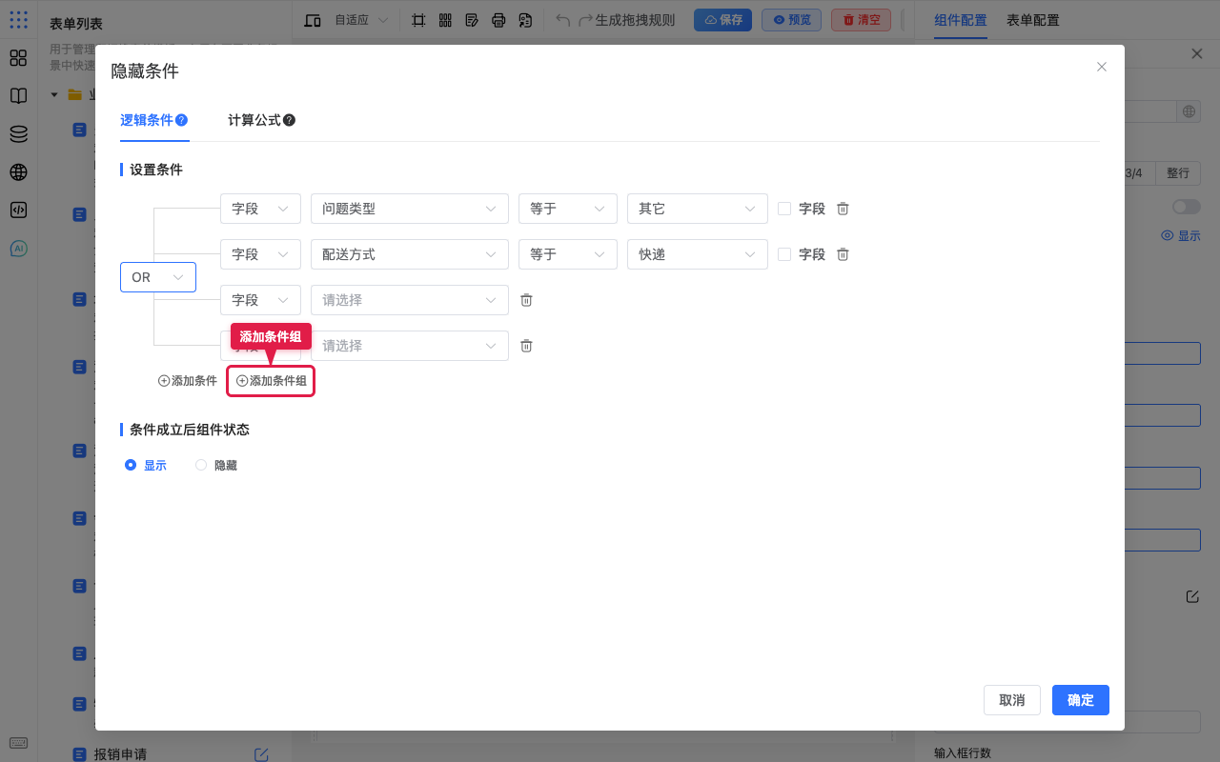Viewport: 1220px width, 762px height.
Task: Click the globe icon in the right config panel
Action: (x=1189, y=111)
